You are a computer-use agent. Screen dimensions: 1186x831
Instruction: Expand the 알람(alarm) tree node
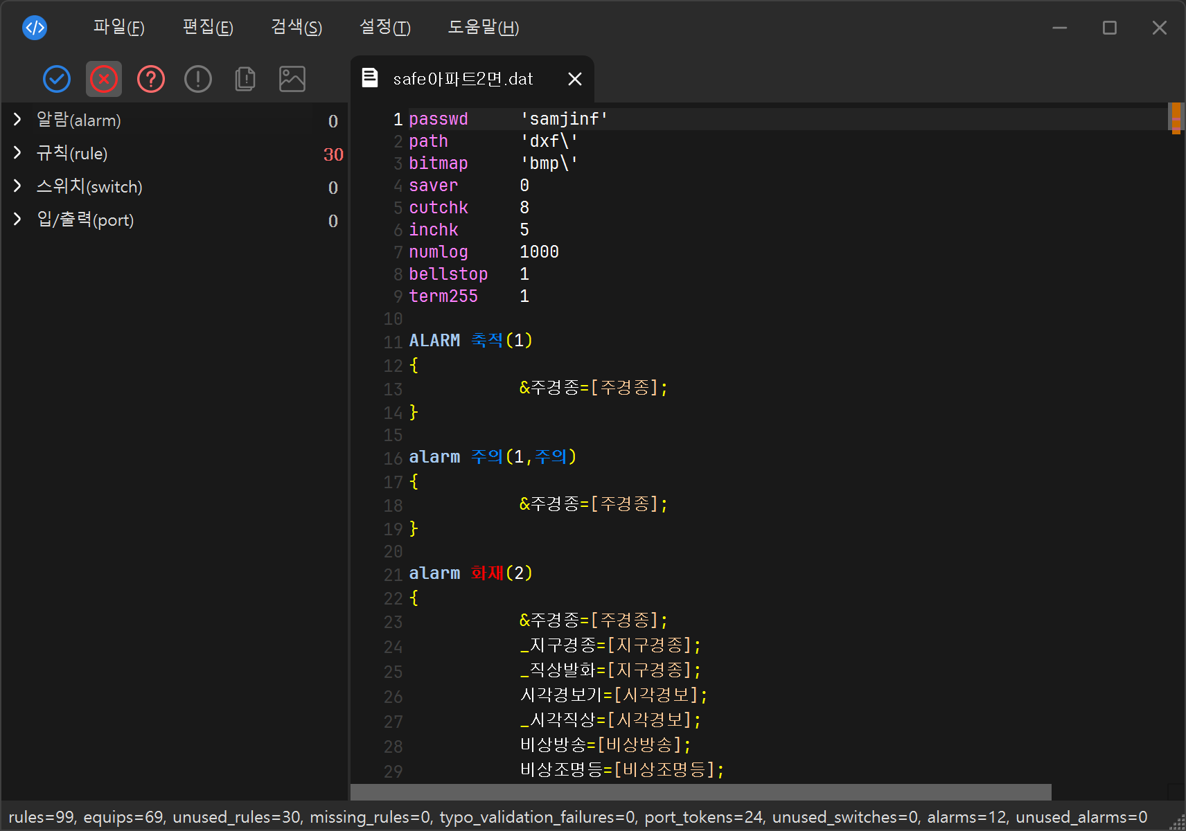18,120
